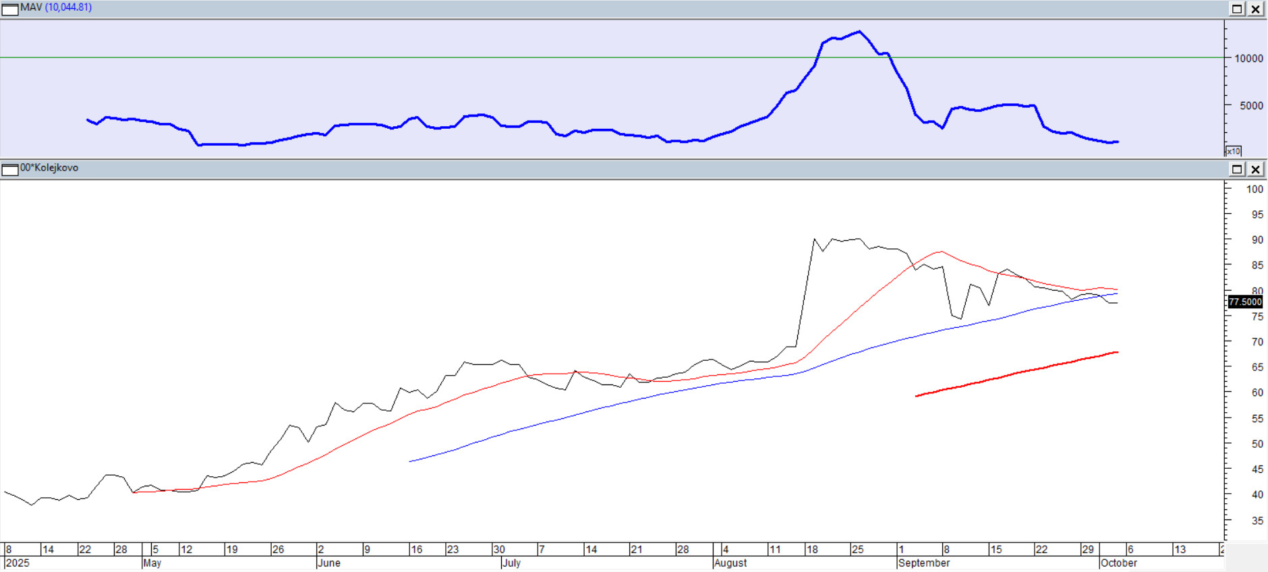
Task: Maximize the 00*Kolejkovo price pane
Action: [1237, 169]
